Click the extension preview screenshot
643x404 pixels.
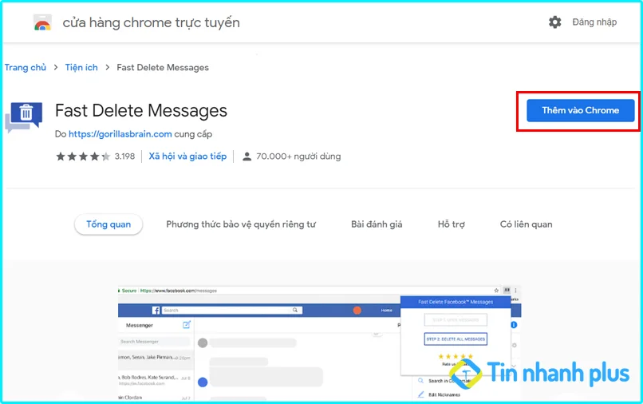point(319,343)
